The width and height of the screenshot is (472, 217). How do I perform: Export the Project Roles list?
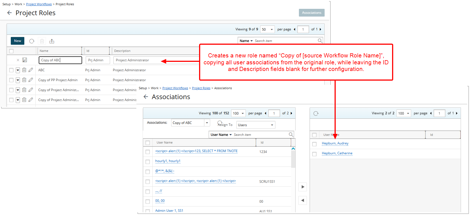tap(52, 41)
